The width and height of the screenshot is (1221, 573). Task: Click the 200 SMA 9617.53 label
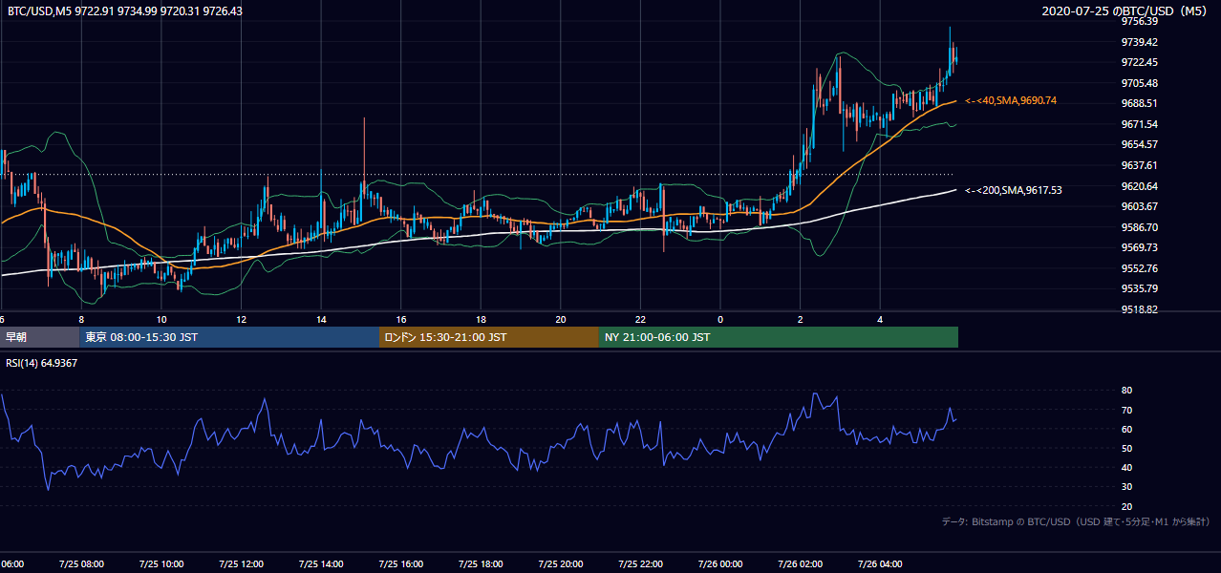[1014, 190]
